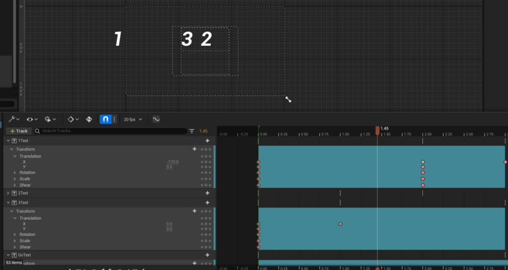508x270 pixels.
Task: Expand Shear under 3Text
Action: pyautogui.click(x=15, y=247)
